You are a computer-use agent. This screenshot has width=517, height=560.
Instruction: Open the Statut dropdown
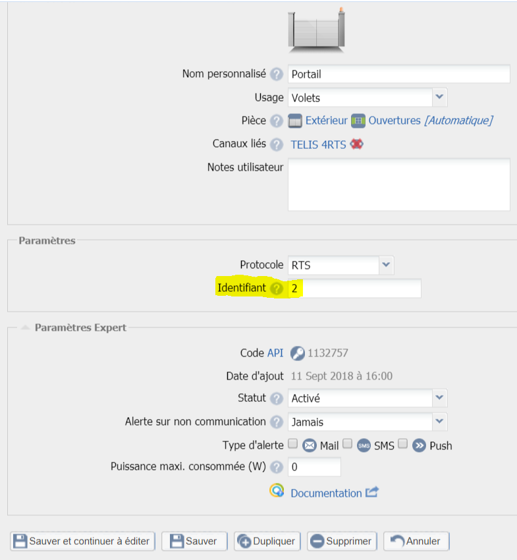pyautogui.click(x=439, y=398)
